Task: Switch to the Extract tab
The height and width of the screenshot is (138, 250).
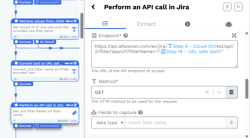Action: (x=146, y=24)
